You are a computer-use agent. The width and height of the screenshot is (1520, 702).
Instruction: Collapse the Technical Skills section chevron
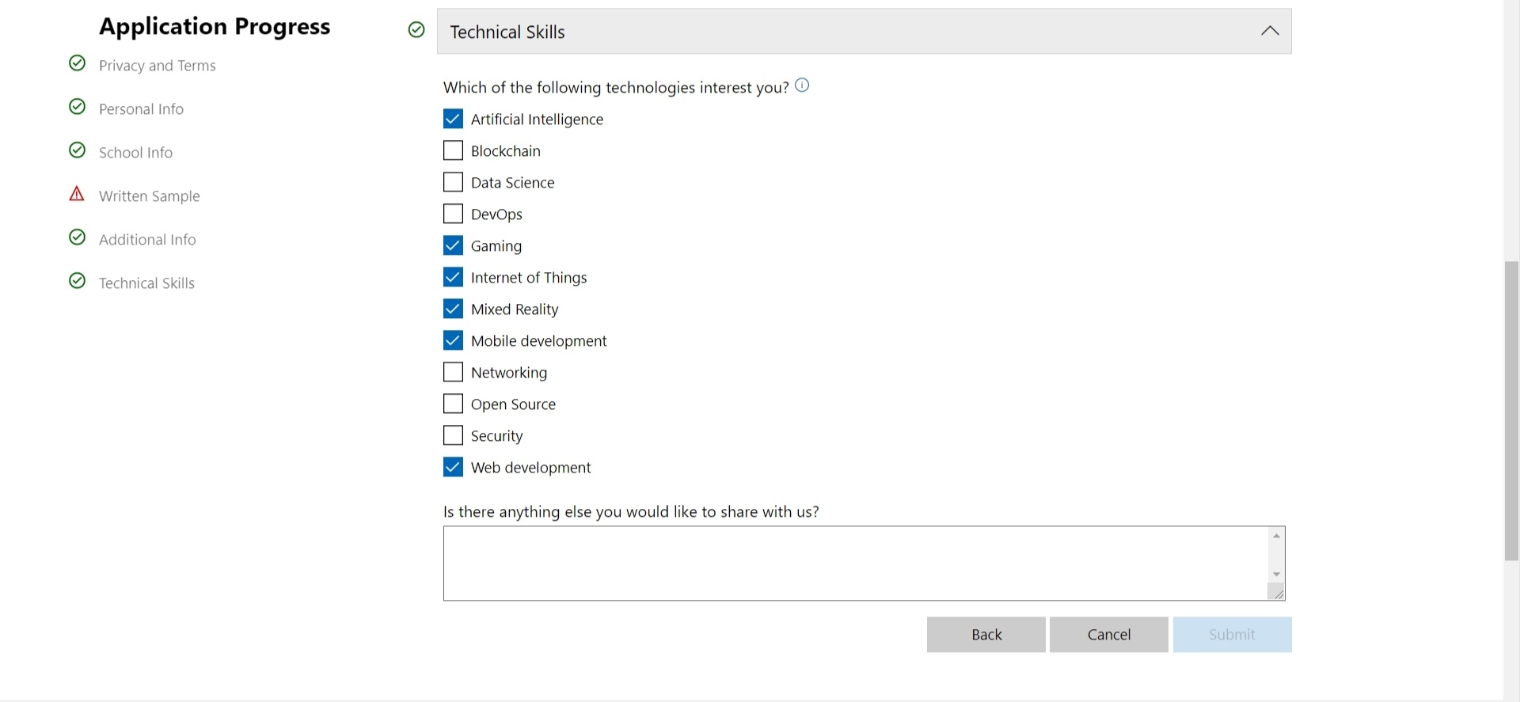coord(1270,31)
